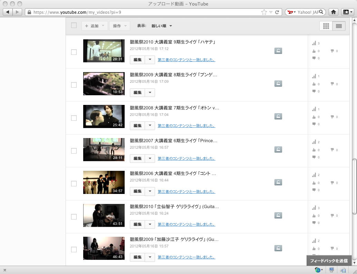This screenshot has height=274, width=357.
Task: Expand edit arrow for 碧風祭2010 9期生 video
Action: click(150, 60)
